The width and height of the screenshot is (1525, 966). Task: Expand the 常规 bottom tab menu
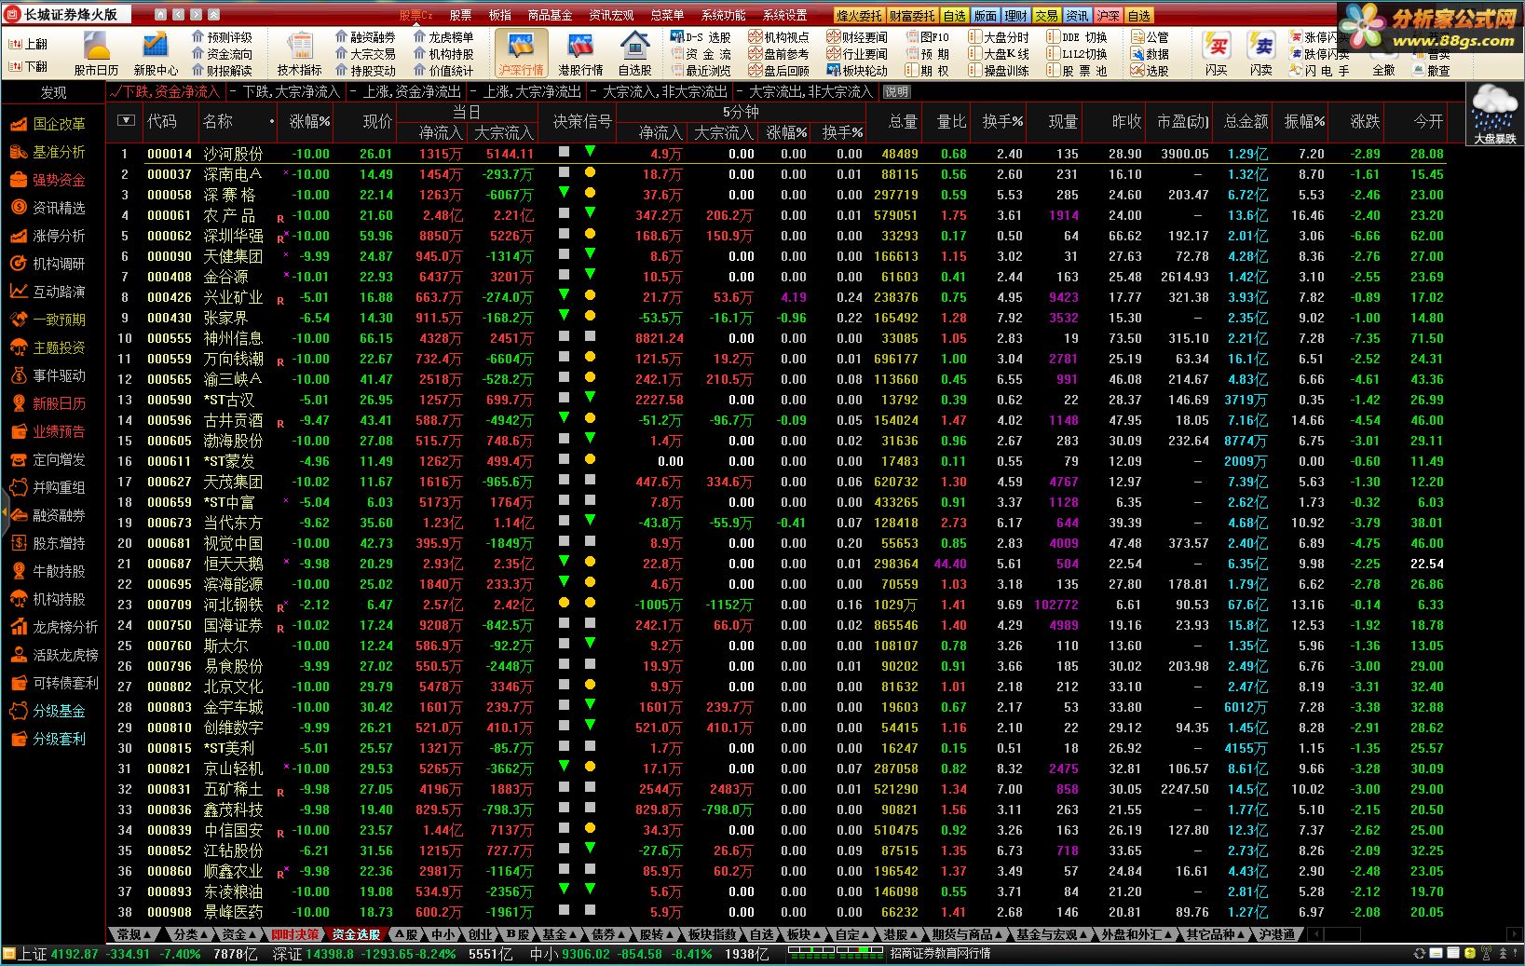coord(134,934)
